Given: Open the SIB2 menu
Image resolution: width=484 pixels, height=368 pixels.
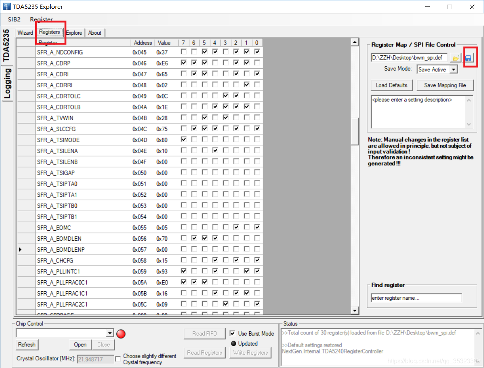Looking at the screenshot, I should [x=14, y=19].
